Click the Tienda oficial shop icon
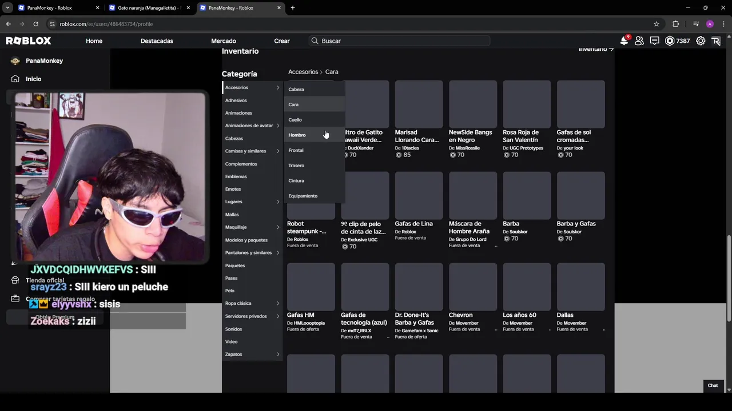Image resolution: width=732 pixels, height=411 pixels. [15, 280]
